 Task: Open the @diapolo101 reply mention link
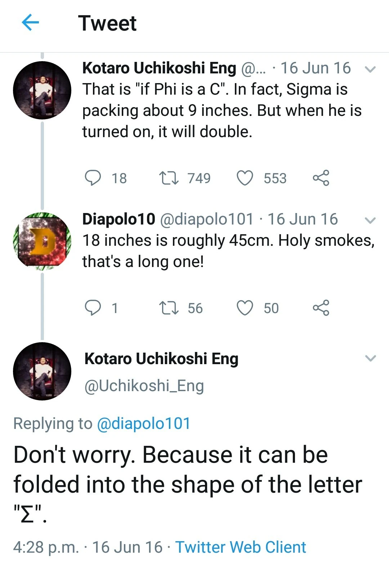tap(143, 424)
